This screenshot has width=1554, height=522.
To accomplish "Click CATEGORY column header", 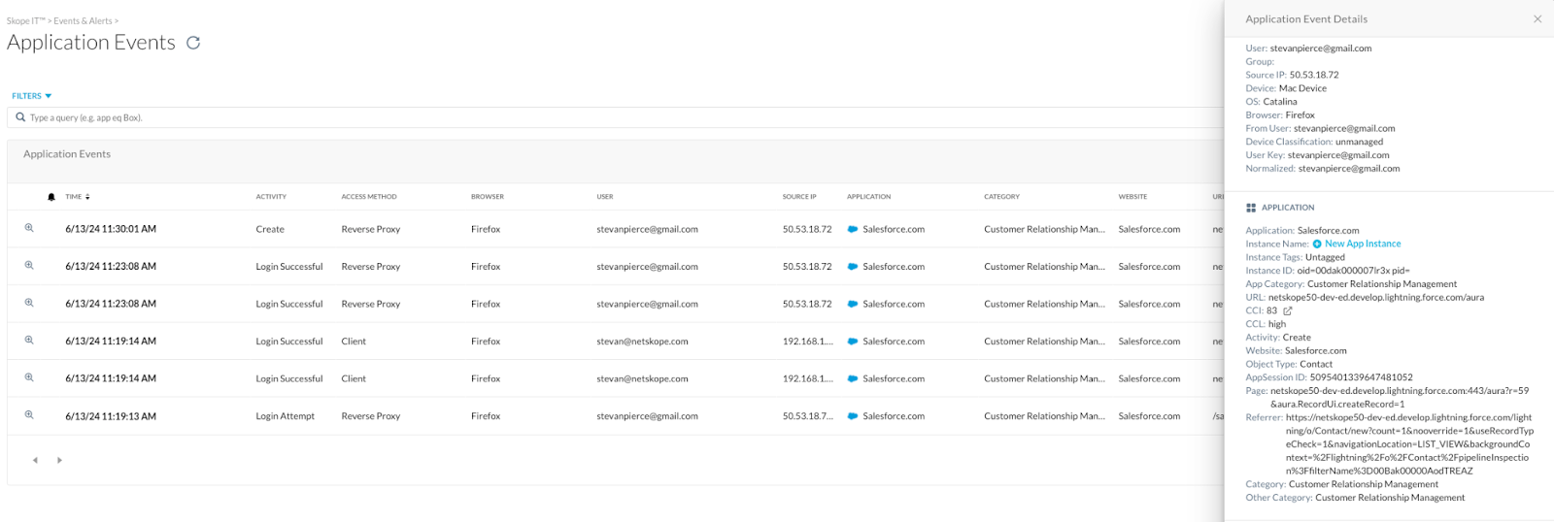I will (1001, 197).
